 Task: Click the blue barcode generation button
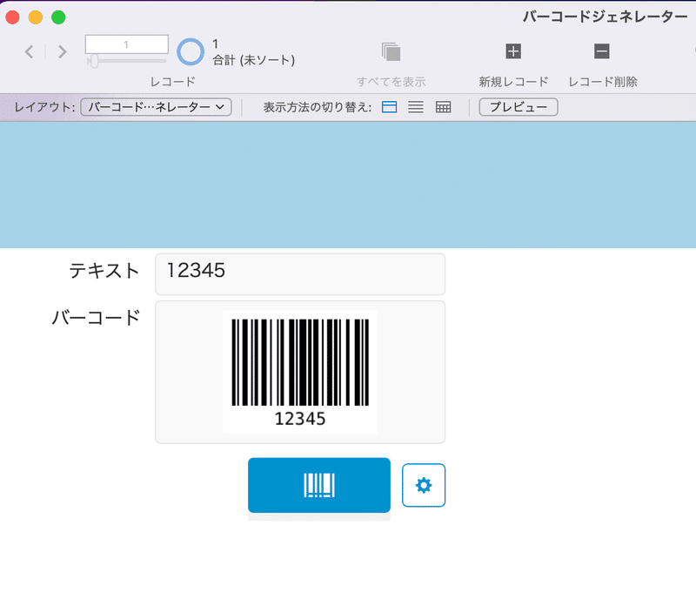(318, 485)
